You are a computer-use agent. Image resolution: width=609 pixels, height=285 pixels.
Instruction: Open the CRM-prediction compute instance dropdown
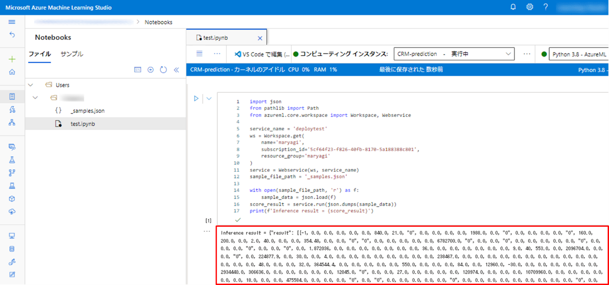(454, 54)
